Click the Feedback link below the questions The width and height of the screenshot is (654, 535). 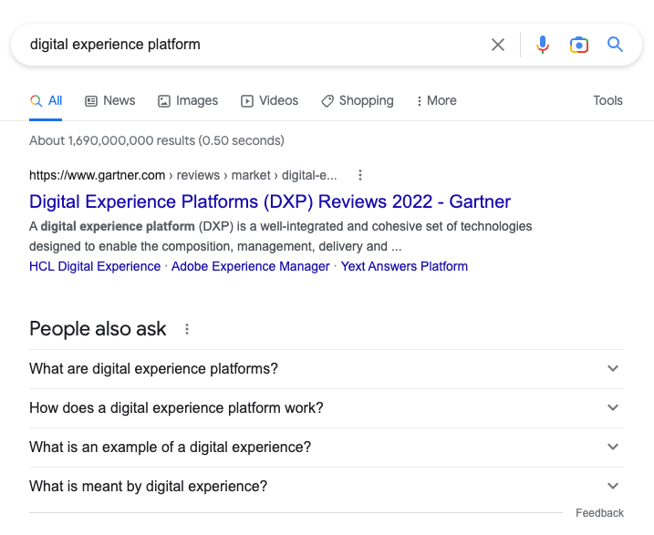(599, 513)
